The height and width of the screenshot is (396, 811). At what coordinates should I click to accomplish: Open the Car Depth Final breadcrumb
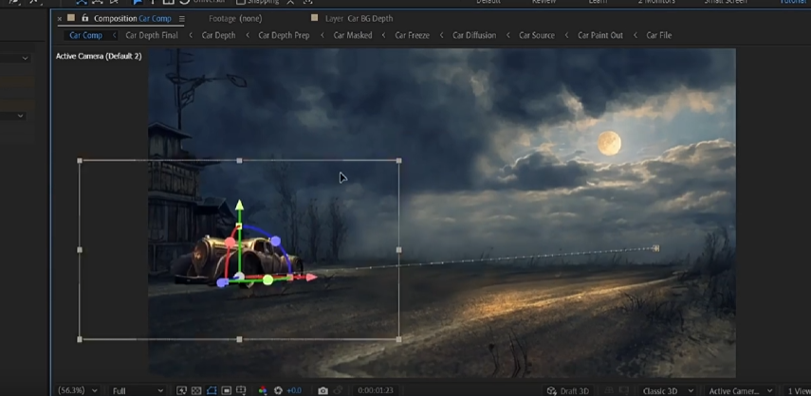click(x=152, y=35)
